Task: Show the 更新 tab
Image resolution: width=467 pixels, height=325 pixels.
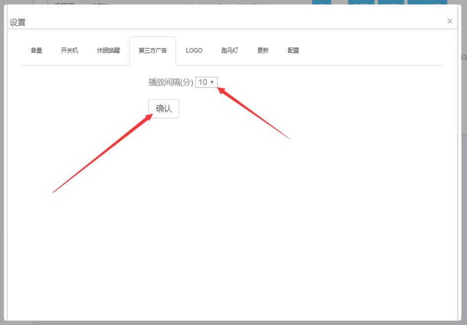Action: [x=263, y=50]
